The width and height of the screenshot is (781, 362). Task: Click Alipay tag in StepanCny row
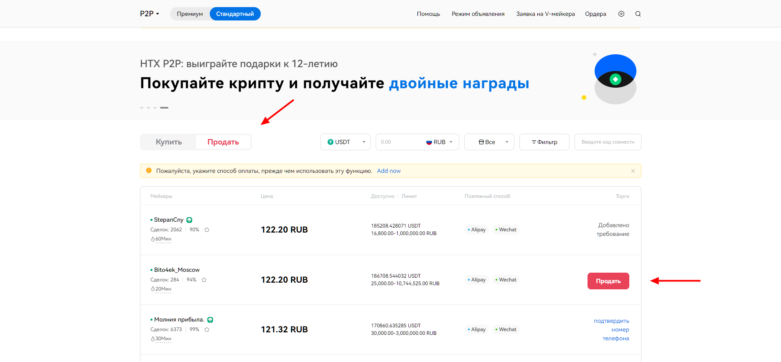(x=477, y=230)
